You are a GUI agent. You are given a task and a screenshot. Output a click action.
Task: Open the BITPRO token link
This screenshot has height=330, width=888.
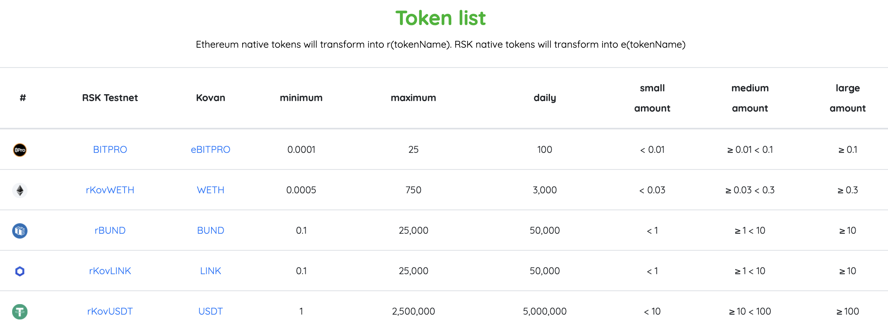pos(110,150)
